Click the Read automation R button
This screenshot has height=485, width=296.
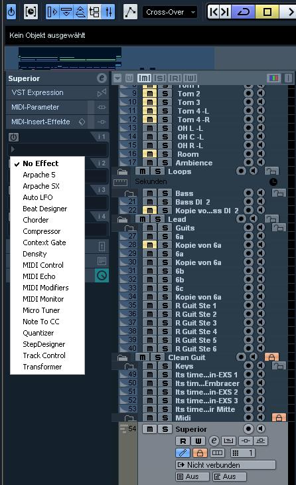(183, 440)
